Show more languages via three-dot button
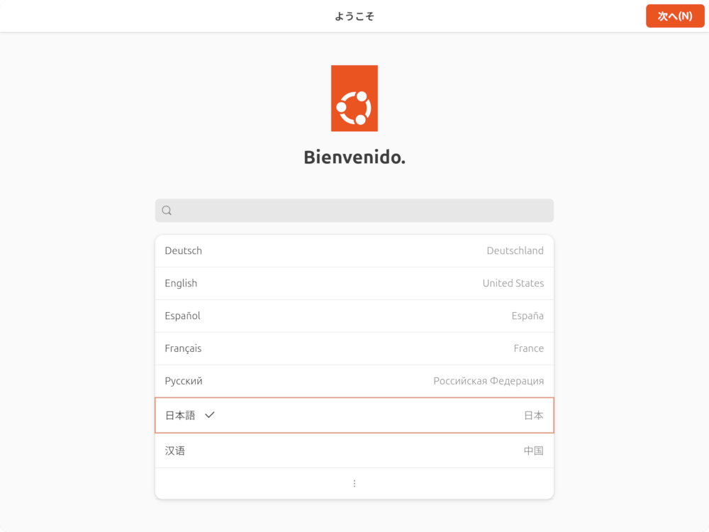Viewport: 709px width, 532px height. (x=354, y=484)
